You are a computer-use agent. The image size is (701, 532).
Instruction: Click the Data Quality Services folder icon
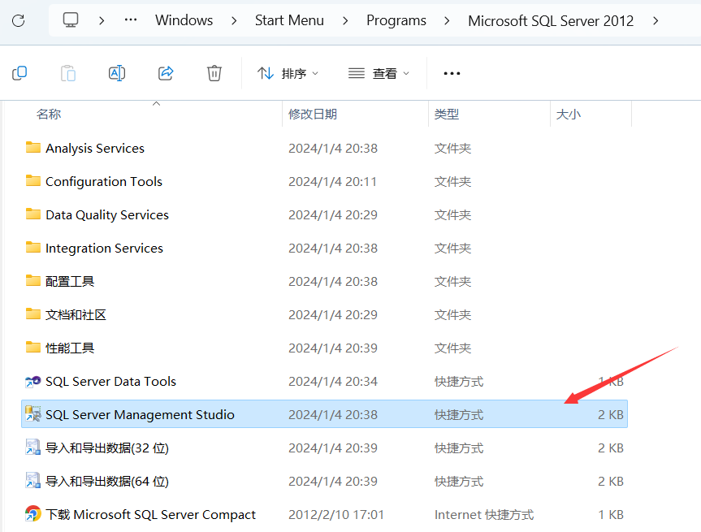33,214
